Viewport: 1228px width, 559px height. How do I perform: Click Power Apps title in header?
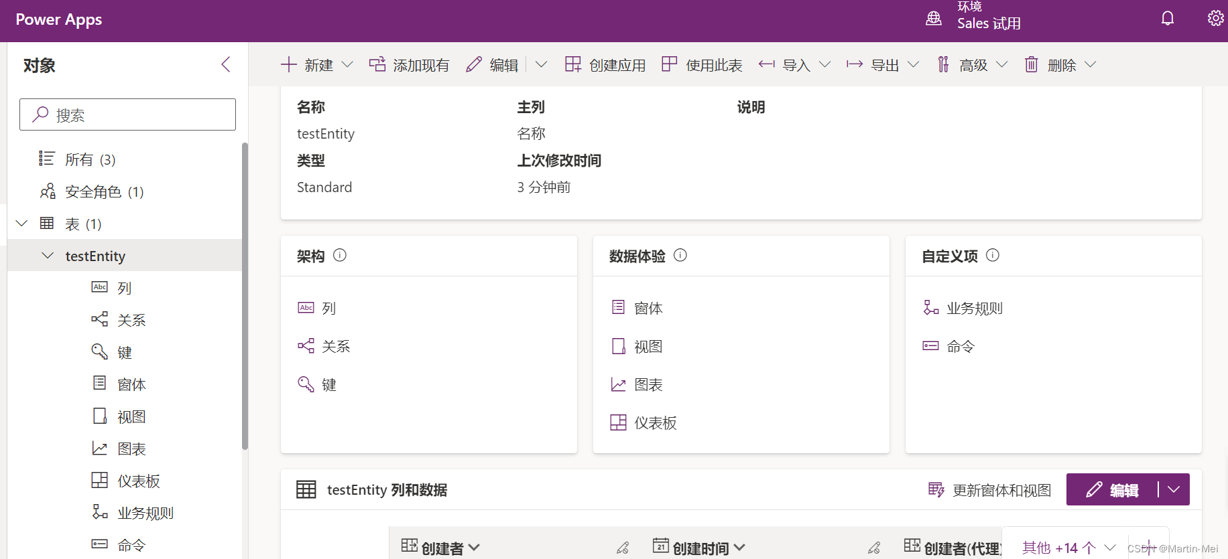coord(59,19)
